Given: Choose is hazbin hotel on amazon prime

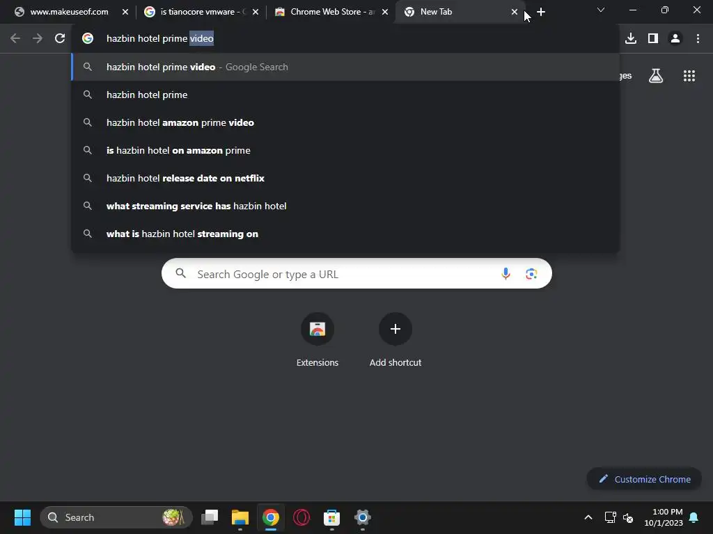Looking at the screenshot, I should coord(345,150).
